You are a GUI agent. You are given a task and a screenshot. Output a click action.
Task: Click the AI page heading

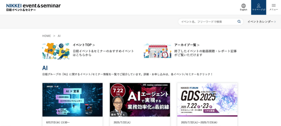pyautogui.click(x=45, y=68)
